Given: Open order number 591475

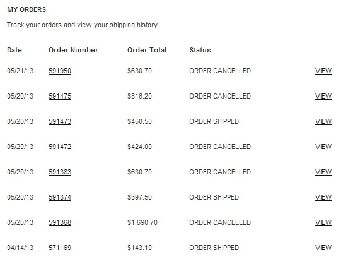Looking at the screenshot, I should pyautogui.click(x=60, y=96).
